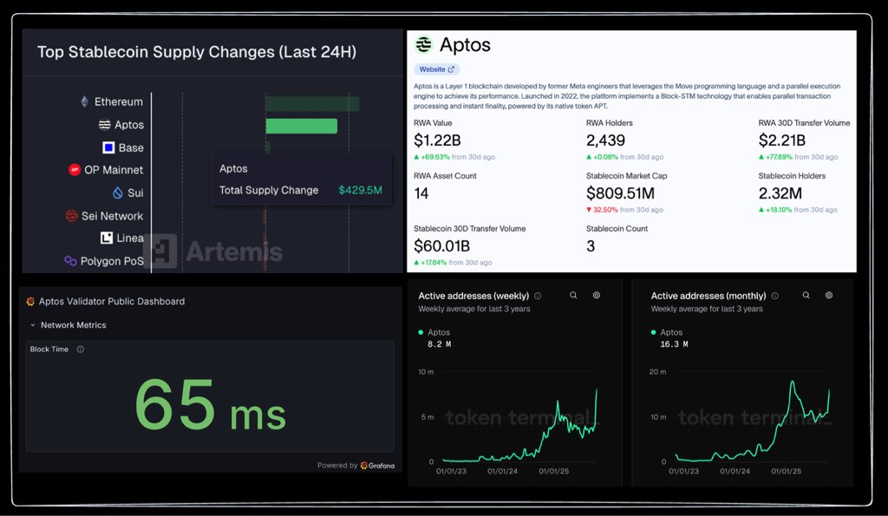Click the Ethereum chain icon
Screen dimensions: 888x516
click(84, 101)
